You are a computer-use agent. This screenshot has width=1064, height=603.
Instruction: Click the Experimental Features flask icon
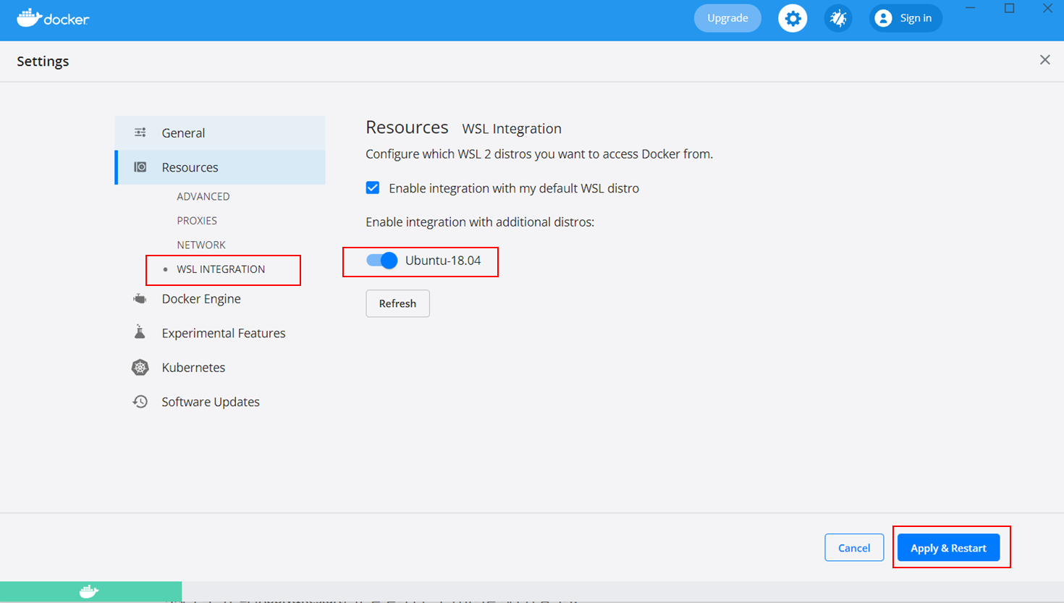tap(140, 332)
